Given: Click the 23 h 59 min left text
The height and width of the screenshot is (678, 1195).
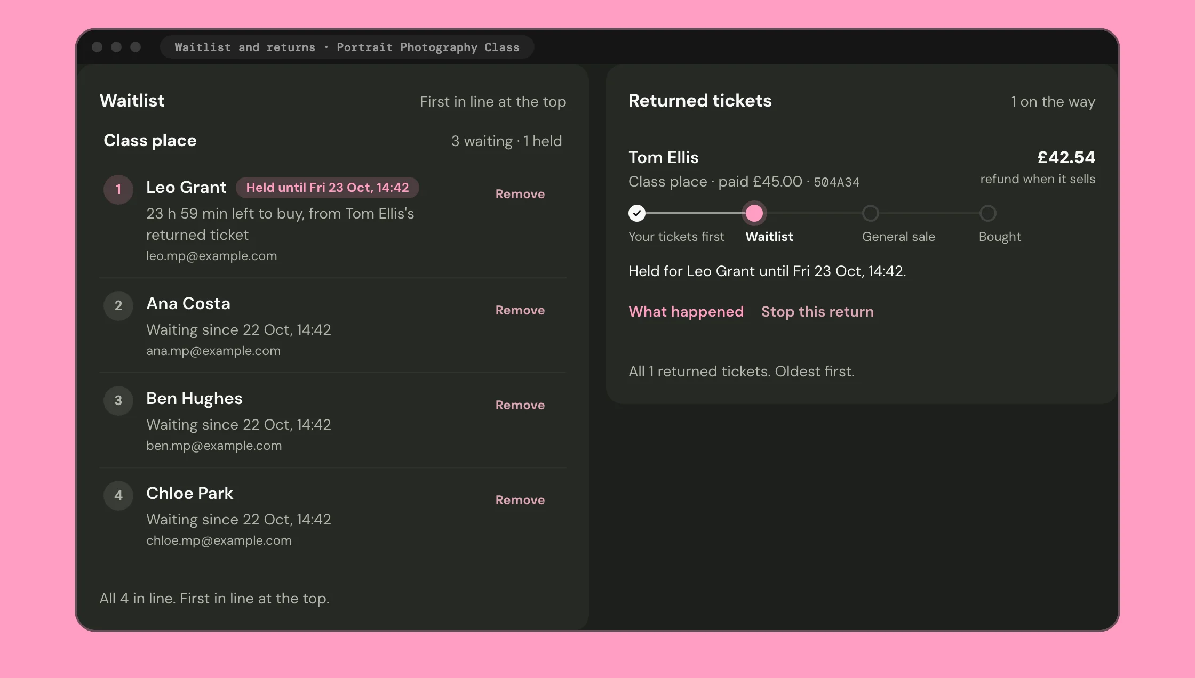Looking at the screenshot, I should [x=280, y=224].
